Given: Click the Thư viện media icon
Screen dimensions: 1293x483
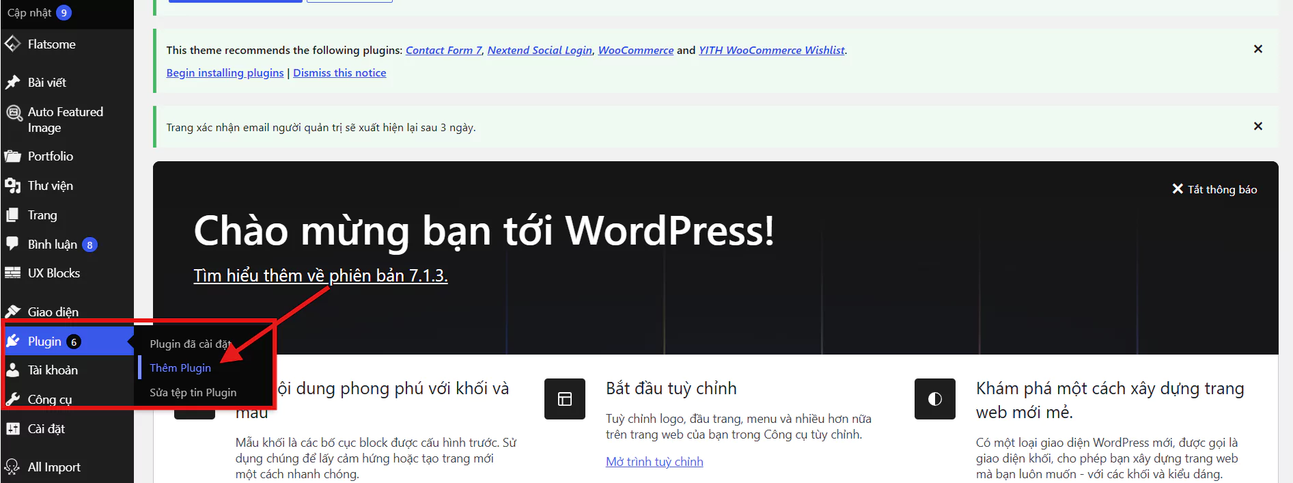Looking at the screenshot, I should (12, 186).
